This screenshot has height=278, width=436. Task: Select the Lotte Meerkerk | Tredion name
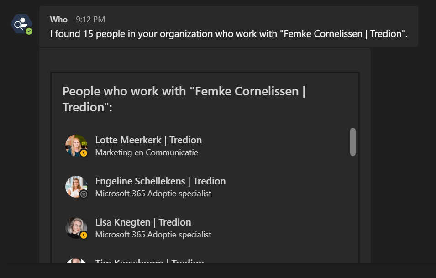(148, 140)
